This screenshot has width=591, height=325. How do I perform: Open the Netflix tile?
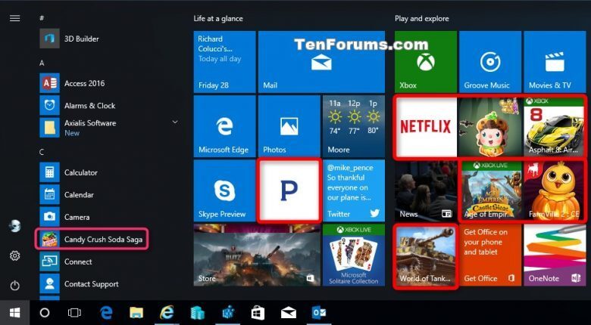425,125
